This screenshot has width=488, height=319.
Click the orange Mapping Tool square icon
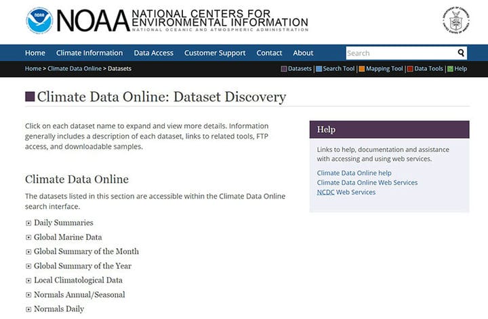tap(362, 69)
